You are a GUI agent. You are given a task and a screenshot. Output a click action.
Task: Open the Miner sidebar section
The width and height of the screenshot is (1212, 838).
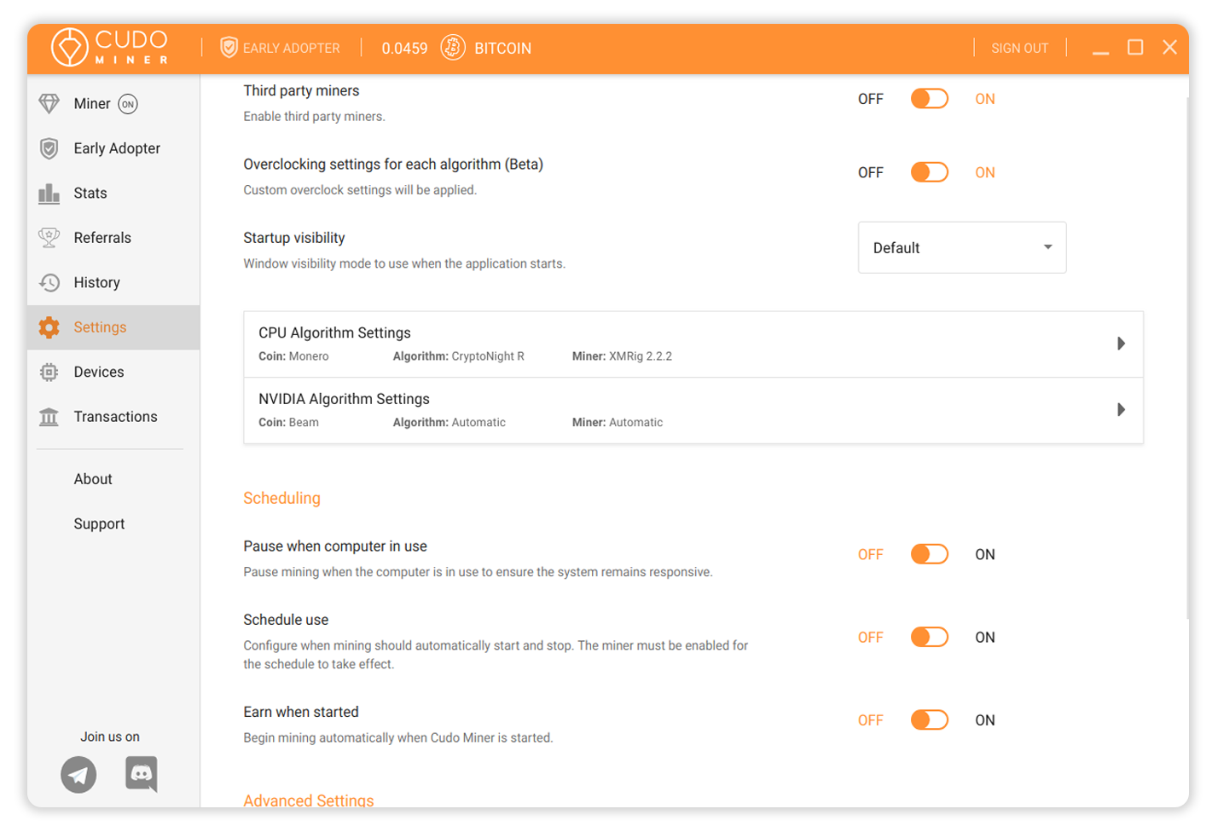click(x=113, y=104)
